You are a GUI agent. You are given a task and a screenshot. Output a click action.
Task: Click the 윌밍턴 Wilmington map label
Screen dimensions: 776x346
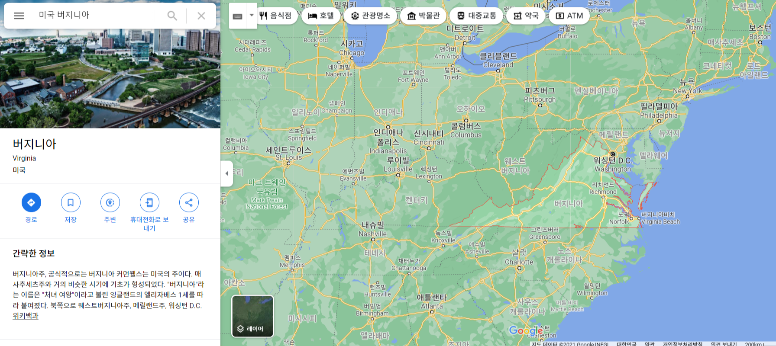pyautogui.click(x=592, y=289)
